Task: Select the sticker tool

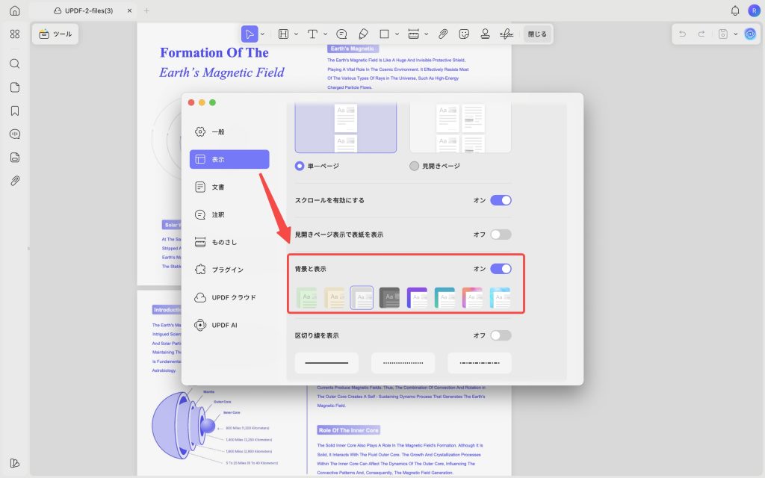Action: (x=464, y=34)
